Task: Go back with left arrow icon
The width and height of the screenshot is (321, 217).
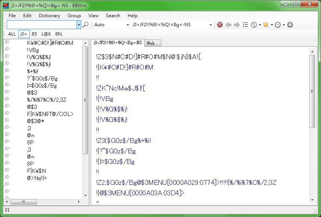Action: pyautogui.click(x=228, y=25)
